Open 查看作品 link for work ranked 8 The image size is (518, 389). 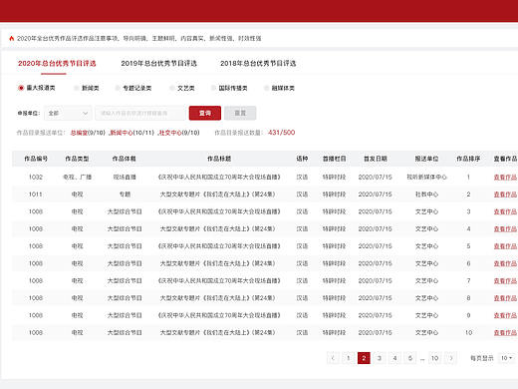coord(505,298)
